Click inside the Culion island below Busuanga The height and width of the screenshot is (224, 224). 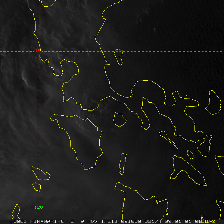pyautogui.click(x=37, y=187)
